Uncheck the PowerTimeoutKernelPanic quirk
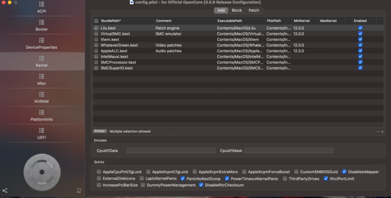The width and height of the screenshot is (391, 198). (x=227, y=178)
